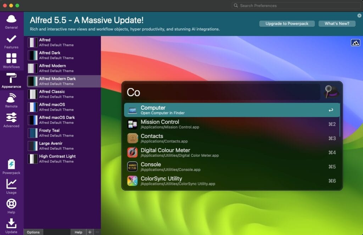The height and width of the screenshot is (235, 363).
Task: Click the Search Preferences field
Action: [x=296, y=5]
